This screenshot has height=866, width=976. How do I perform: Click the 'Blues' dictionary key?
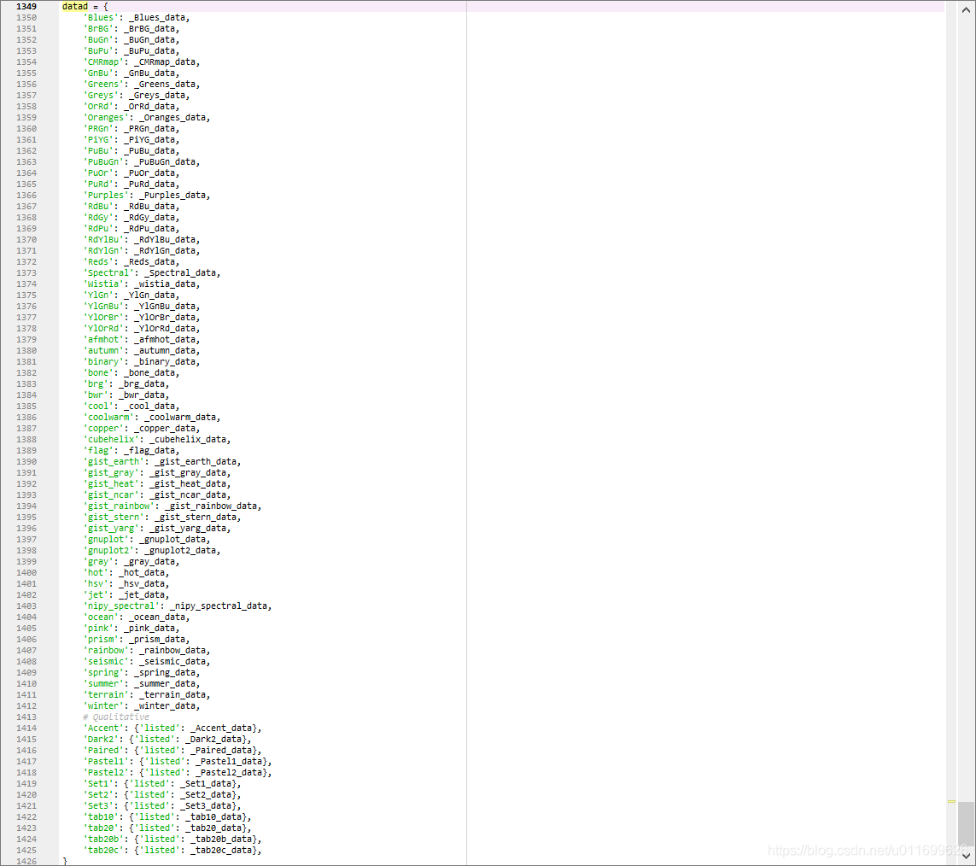(x=101, y=17)
